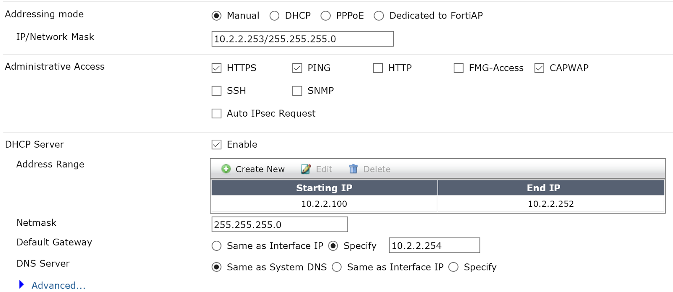Select the 10.2.2.100 address range row
The width and height of the screenshot is (673, 292).
pos(324,204)
